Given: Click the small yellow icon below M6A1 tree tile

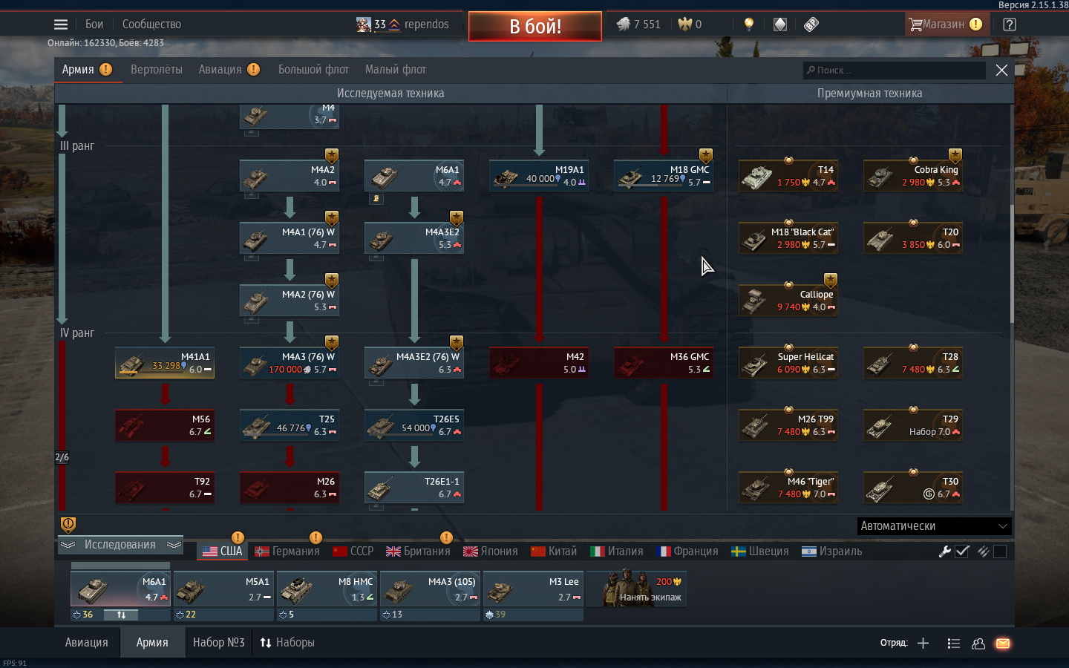Looking at the screenshot, I should 376,199.
